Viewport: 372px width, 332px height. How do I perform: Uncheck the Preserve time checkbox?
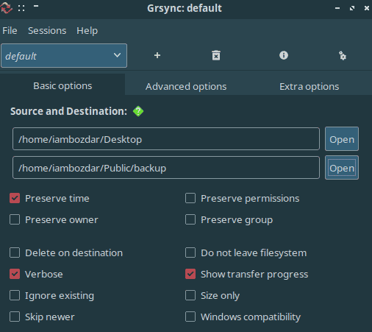click(15, 198)
